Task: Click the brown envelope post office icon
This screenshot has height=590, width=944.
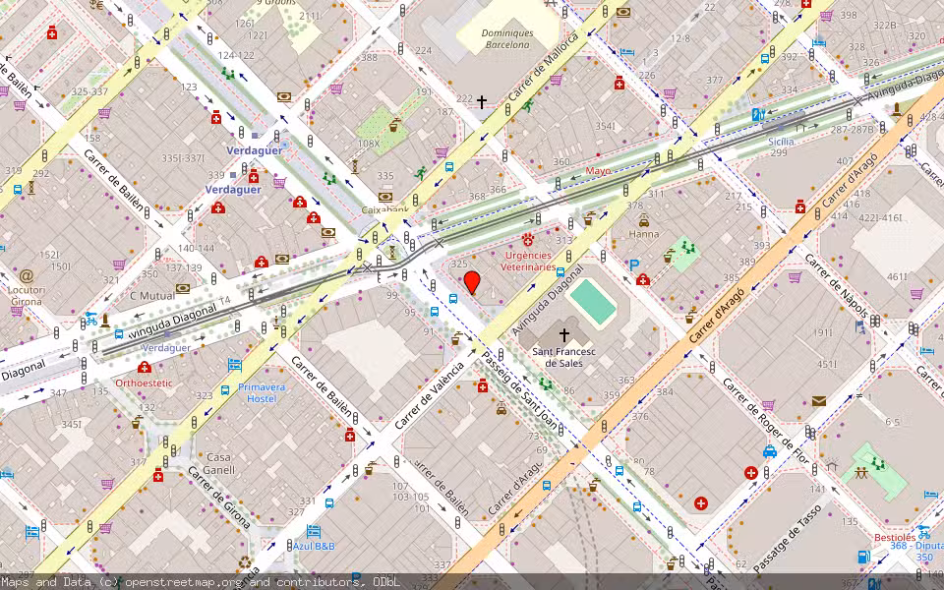Action: click(x=819, y=401)
